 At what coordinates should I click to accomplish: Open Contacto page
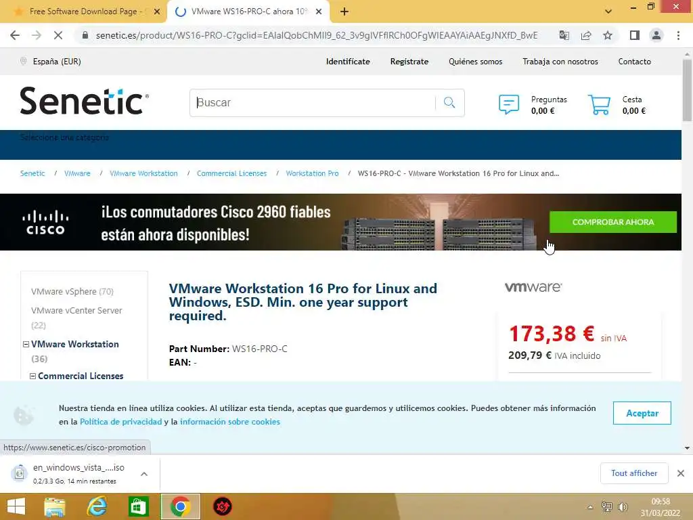(x=634, y=62)
